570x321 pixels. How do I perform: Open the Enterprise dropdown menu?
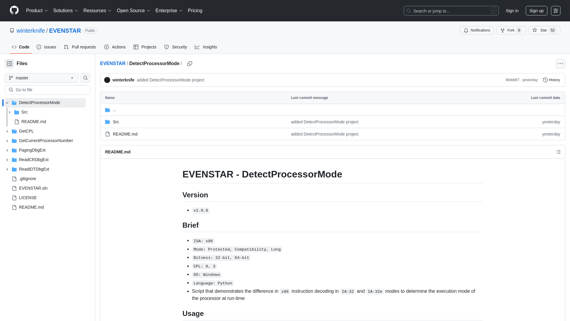(x=169, y=11)
